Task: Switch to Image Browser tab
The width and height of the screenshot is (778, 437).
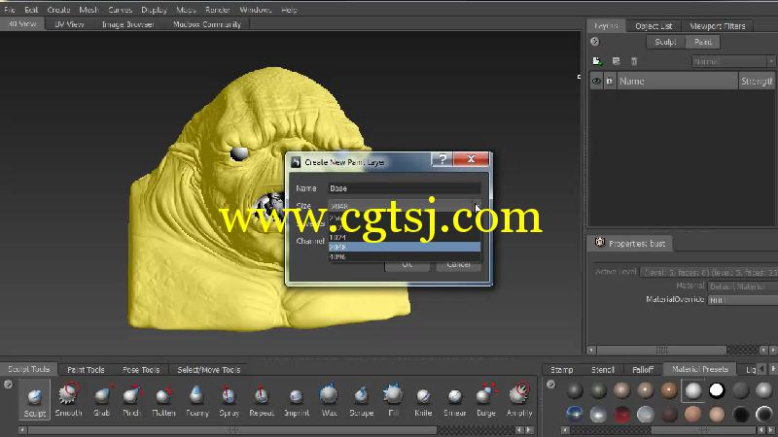Action: (x=128, y=24)
